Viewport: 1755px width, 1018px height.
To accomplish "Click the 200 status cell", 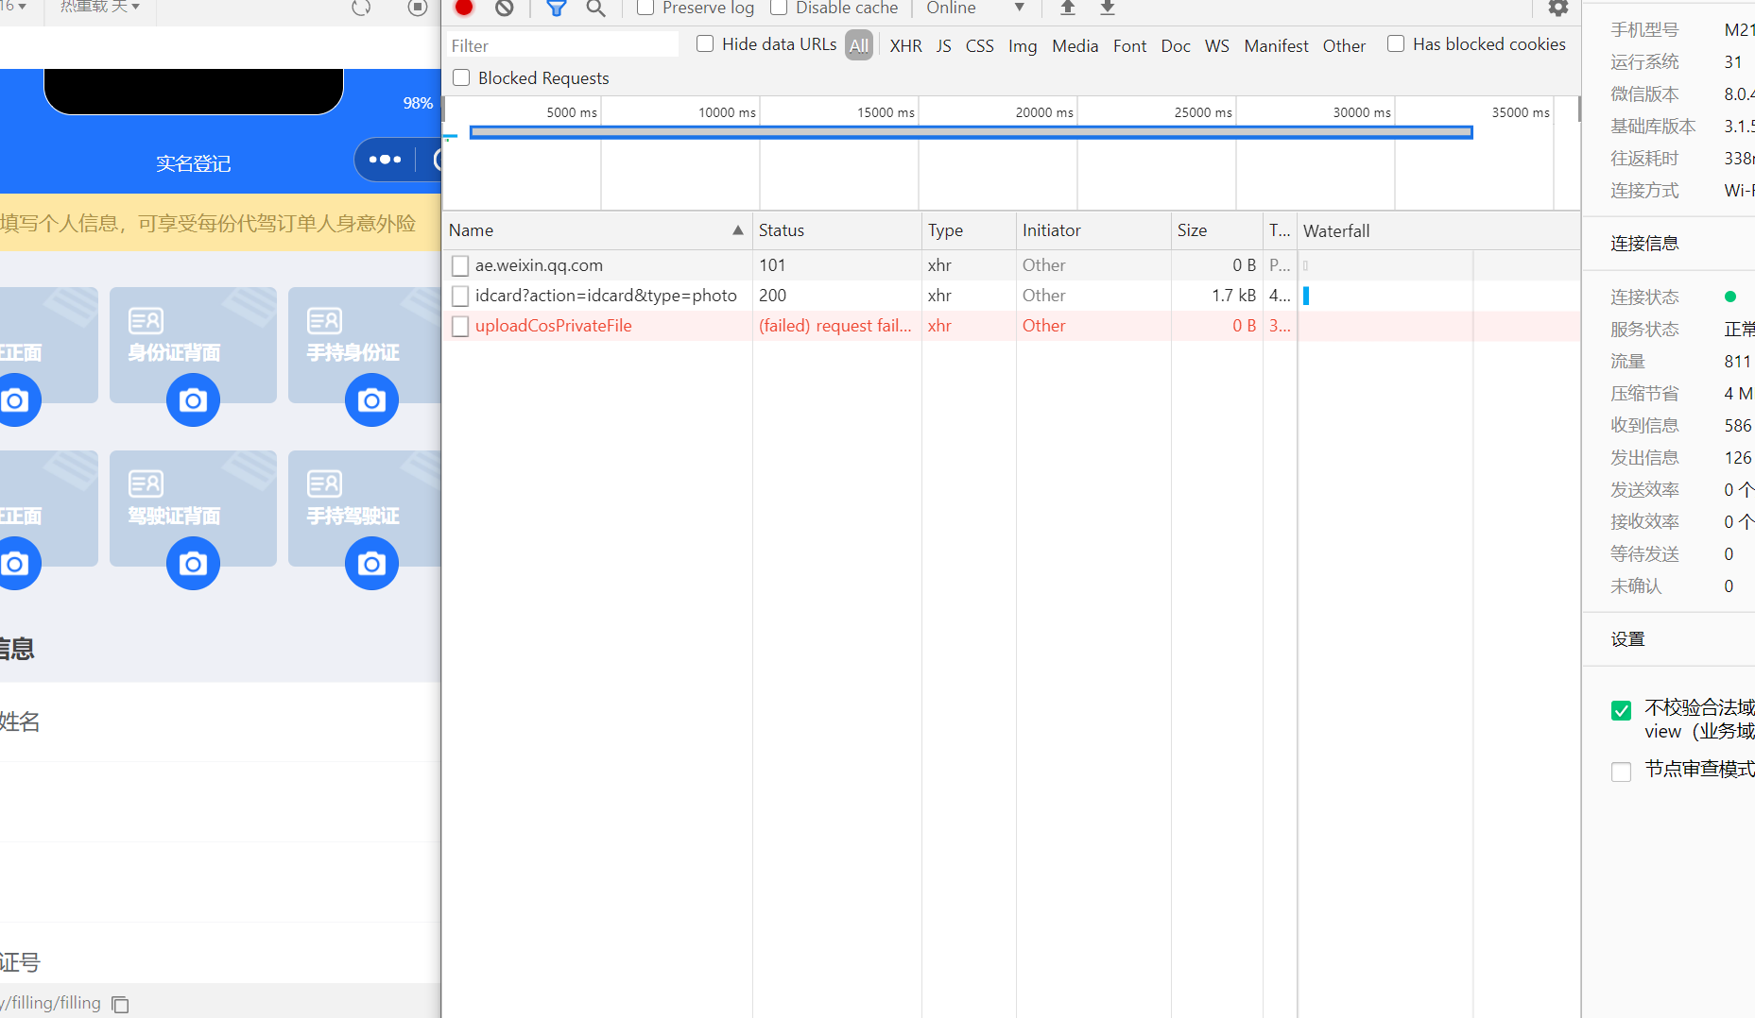I will click(836, 296).
